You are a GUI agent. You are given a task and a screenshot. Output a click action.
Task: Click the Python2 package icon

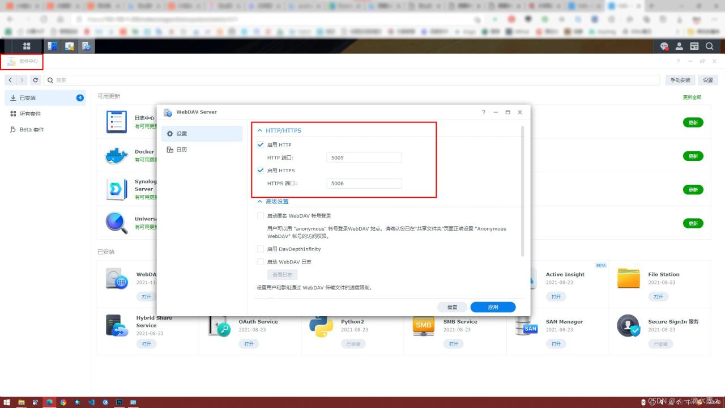(321, 326)
